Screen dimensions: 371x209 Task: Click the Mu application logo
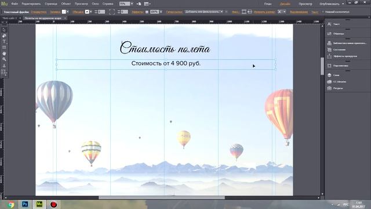(4, 4)
